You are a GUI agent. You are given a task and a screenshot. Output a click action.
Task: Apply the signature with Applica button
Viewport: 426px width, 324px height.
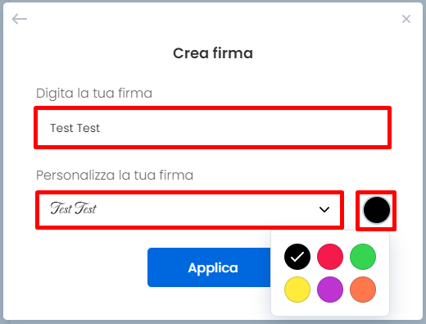(x=209, y=267)
